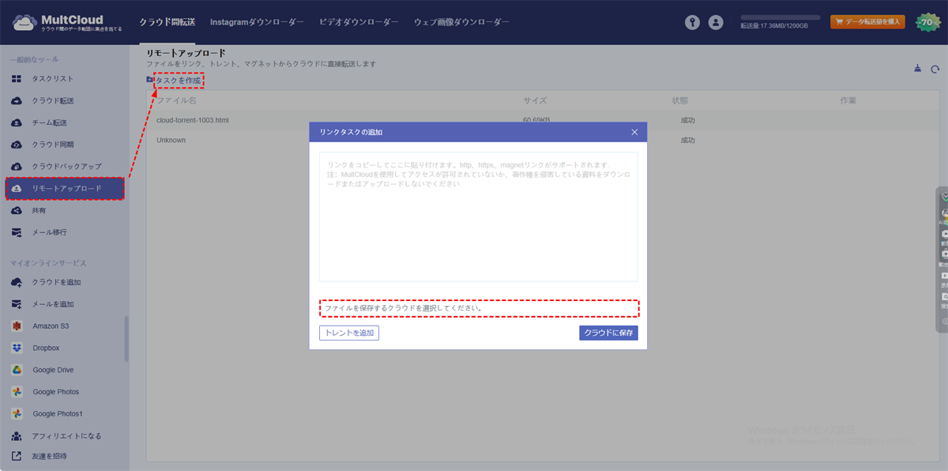This screenshot has height=471, width=948.
Task: Open the key icon in header
Action: [x=693, y=23]
